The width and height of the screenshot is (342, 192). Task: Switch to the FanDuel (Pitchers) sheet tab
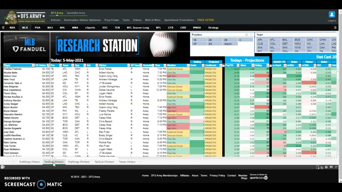click(104, 162)
